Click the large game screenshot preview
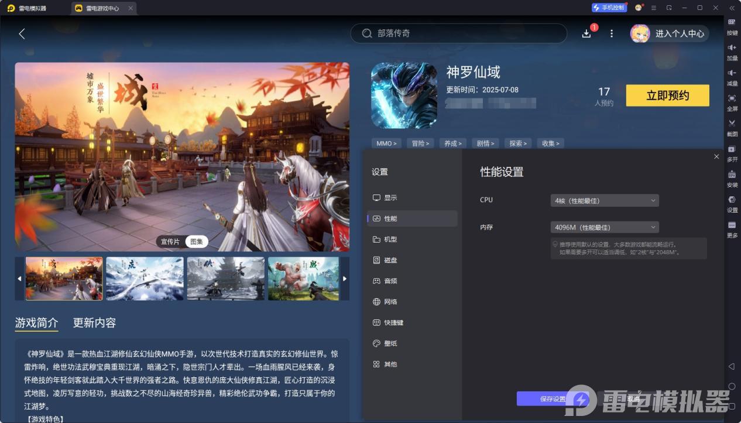 click(182, 157)
